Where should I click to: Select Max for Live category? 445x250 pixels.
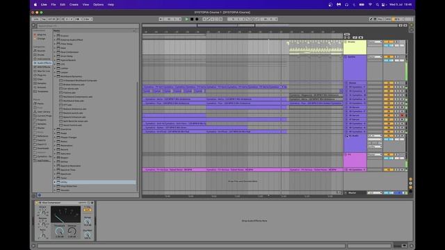[43, 71]
